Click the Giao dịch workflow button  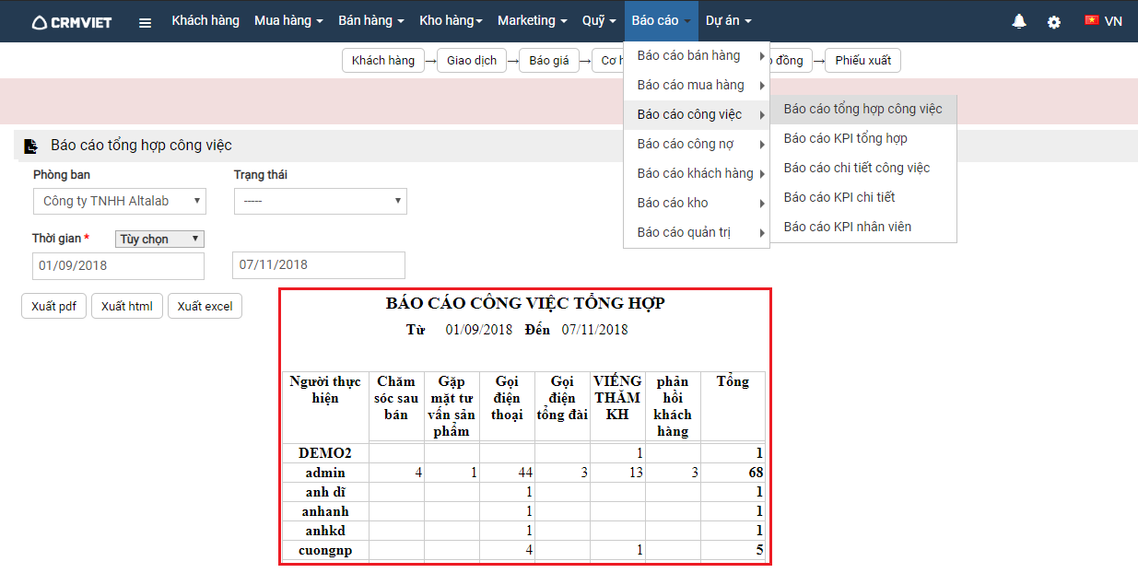472,61
